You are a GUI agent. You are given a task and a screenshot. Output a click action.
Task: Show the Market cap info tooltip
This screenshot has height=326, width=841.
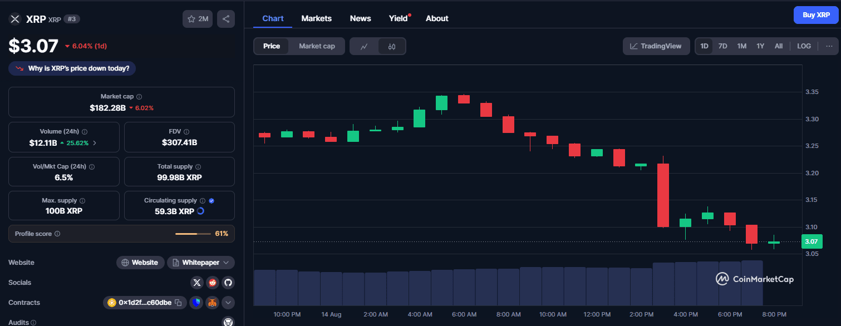click(139, 97)
